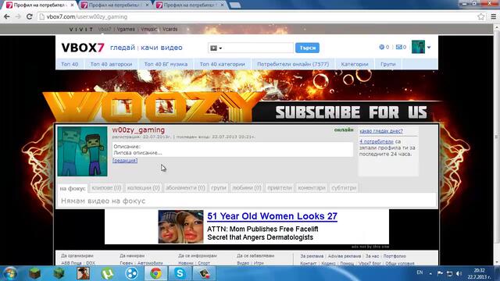
Task: Open the messages envelope icon
Action: coord(398,47)
